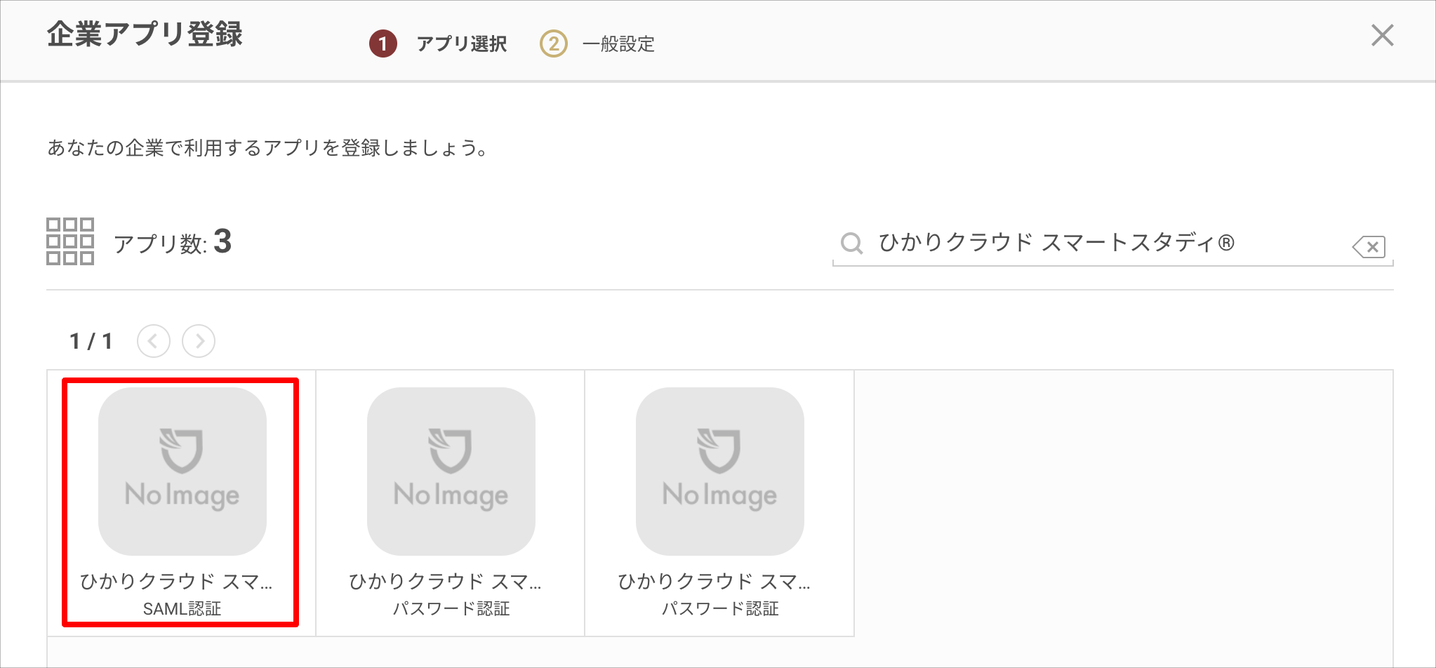Click the magnifier search icon

coord(851,243)
